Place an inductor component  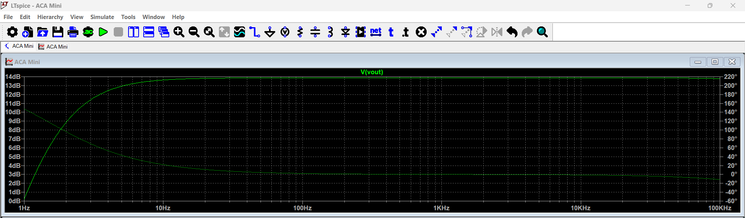click(330, 32)
